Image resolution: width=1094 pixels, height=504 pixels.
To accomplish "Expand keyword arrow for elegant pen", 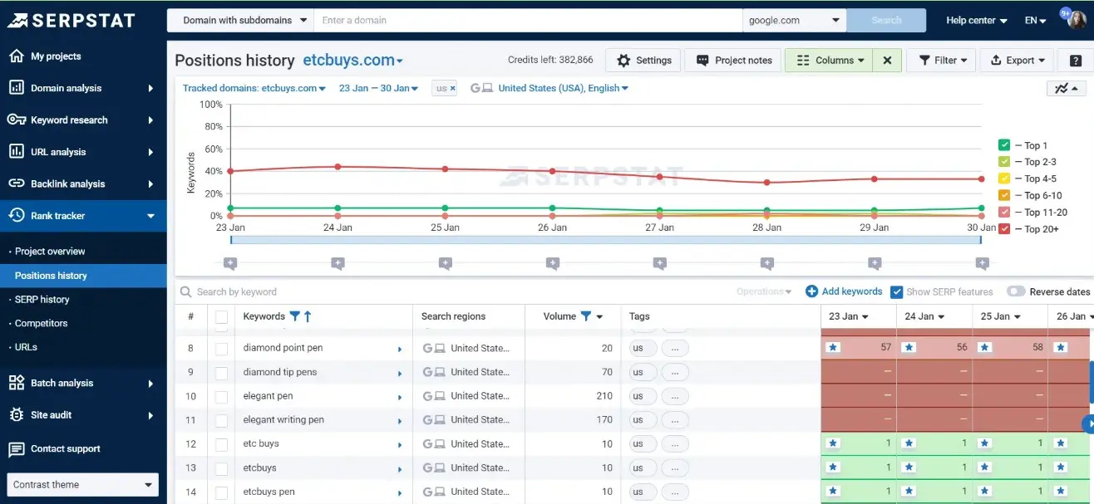I will 400,398.
